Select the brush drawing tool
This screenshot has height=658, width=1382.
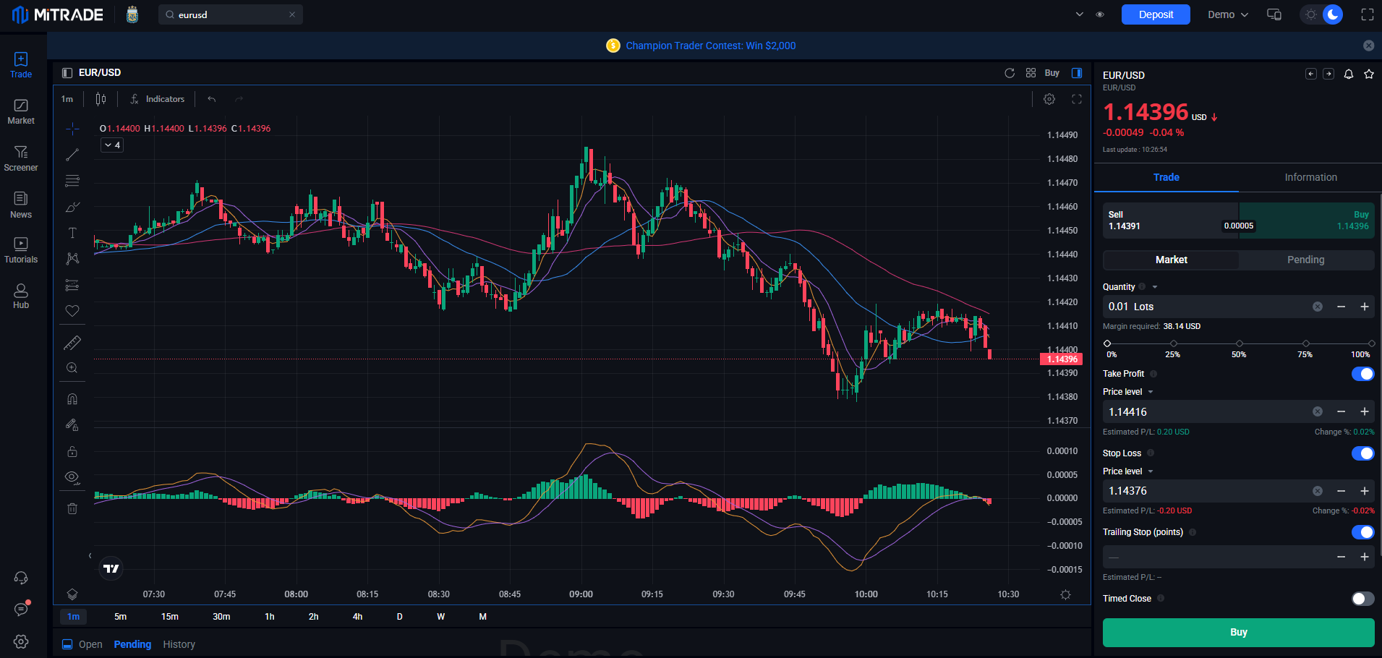coord(72,207)
